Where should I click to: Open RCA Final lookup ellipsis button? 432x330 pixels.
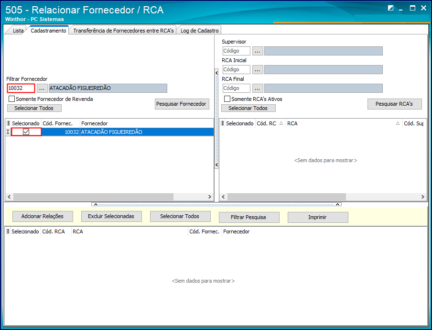tap(258, 88)
